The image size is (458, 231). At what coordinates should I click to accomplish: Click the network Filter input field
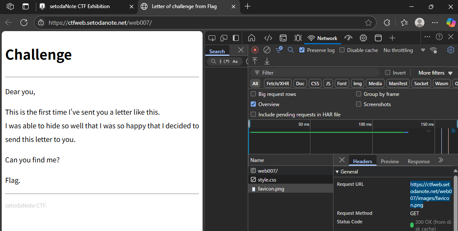[315, 73]
